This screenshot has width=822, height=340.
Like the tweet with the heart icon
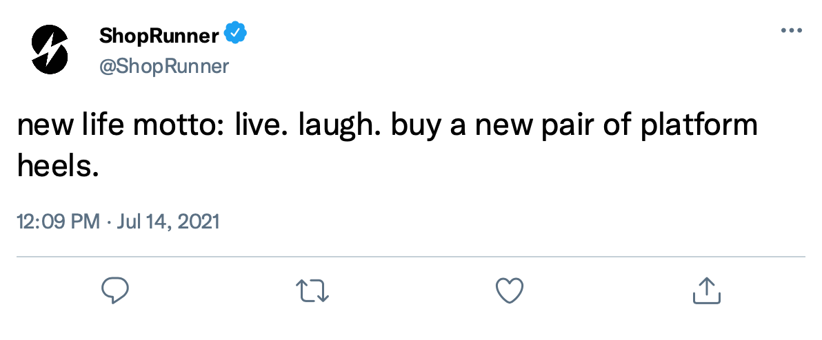(x=510, y=290)
